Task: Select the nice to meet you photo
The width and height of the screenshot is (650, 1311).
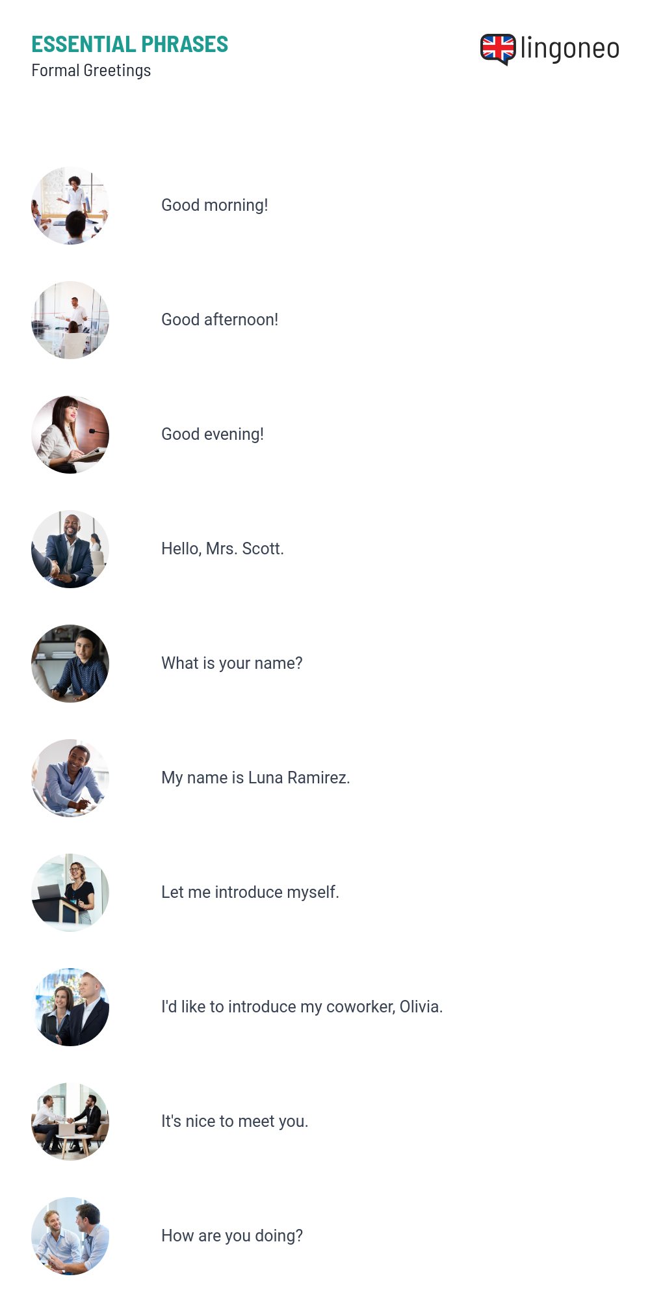Action: [70, 1122]
